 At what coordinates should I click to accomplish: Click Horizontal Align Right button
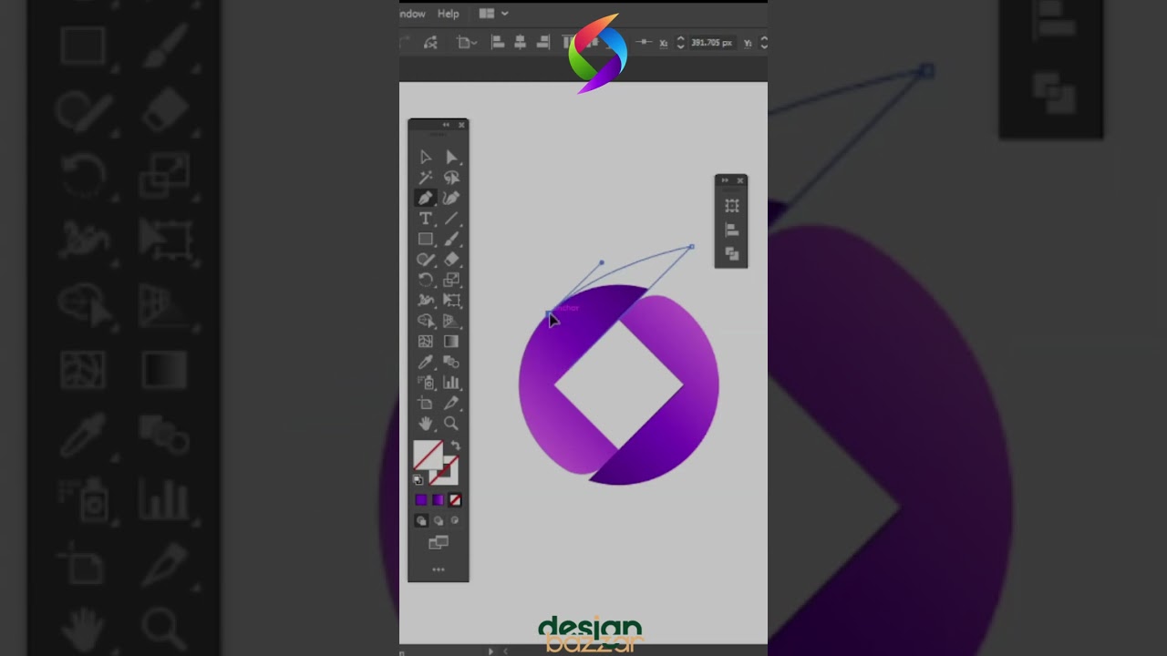coord(543,43)
